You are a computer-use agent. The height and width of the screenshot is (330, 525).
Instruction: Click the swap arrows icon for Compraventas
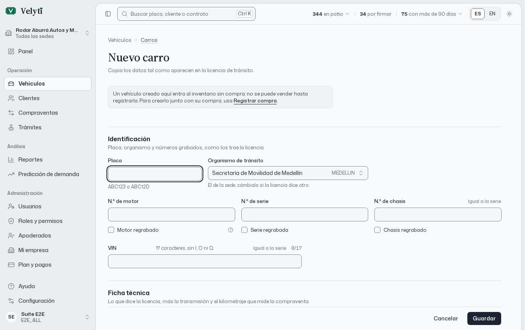11,113
